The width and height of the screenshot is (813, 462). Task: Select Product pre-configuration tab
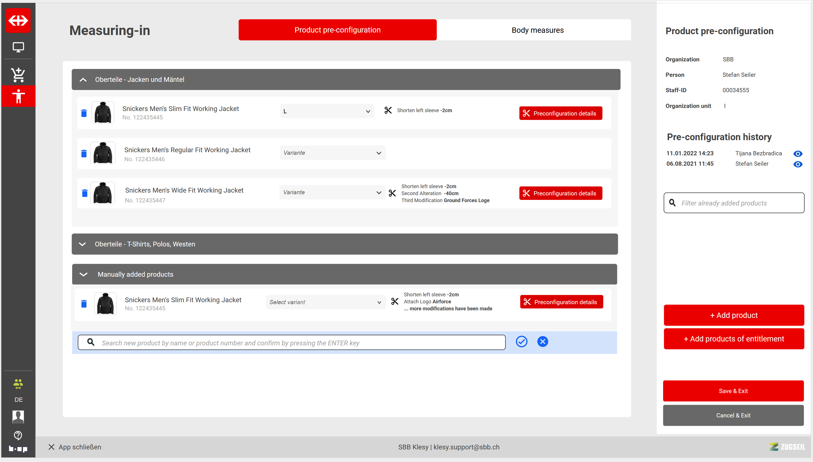(x=337, y=30)
